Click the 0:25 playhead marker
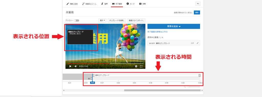 (x=92, y=83)
